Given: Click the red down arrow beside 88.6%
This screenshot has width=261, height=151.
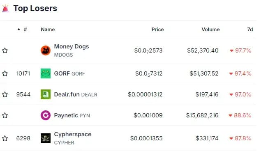Looking at the screenshot, I should [x=230, y=115].
